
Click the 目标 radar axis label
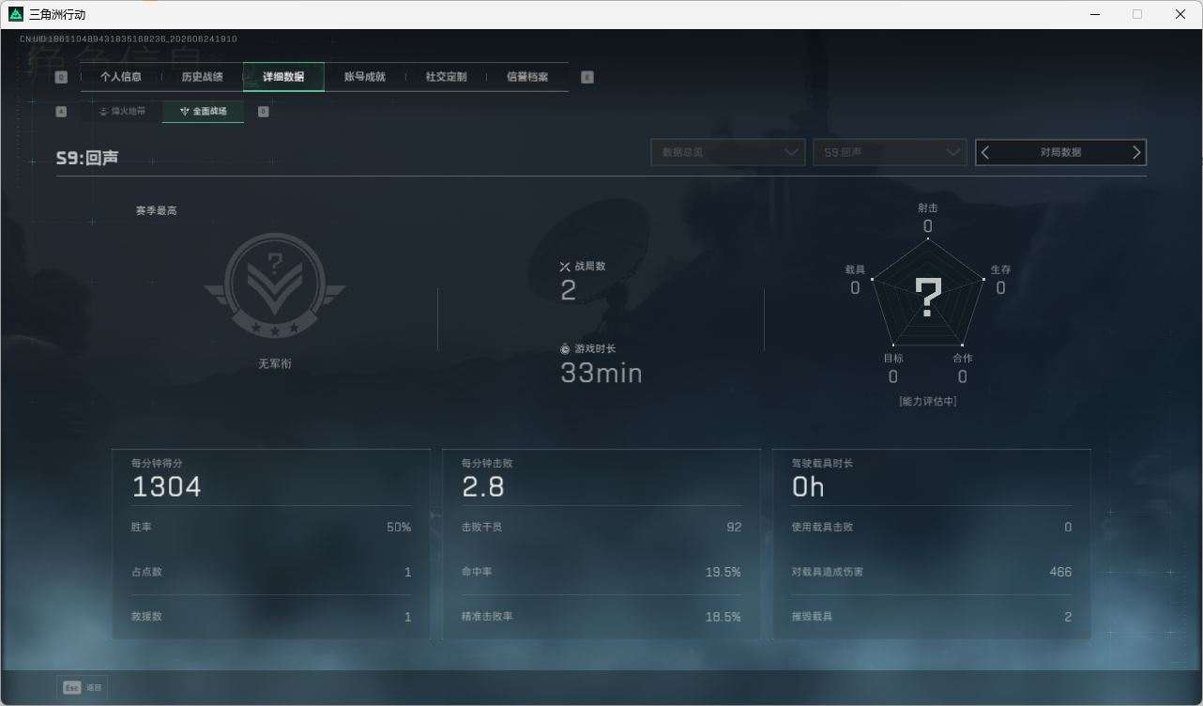tap(893, 358)
